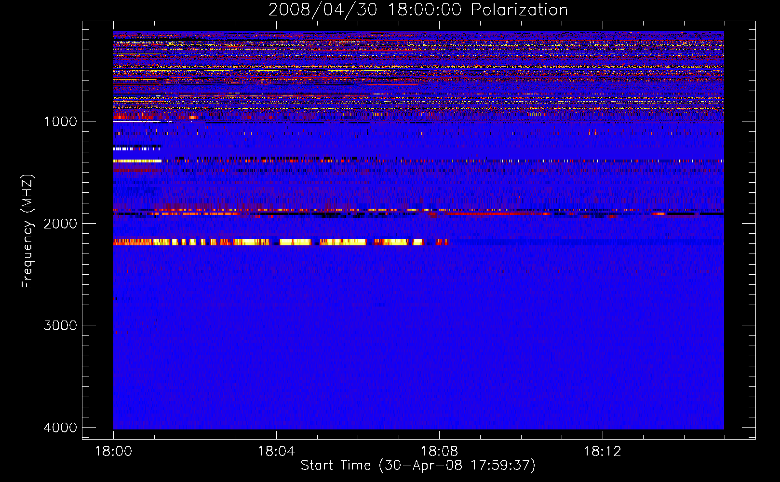Image resolution: width=780 pixels, height=482 pixels.
Task: Click the "1000" frequency tick label
Action: (60, 121)
